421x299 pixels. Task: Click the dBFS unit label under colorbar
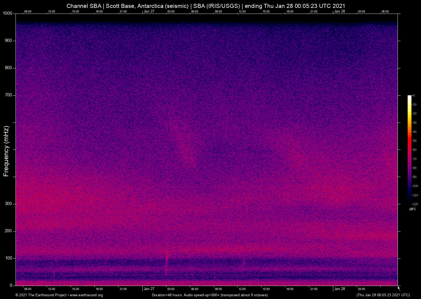pyautogui.click(x=412, y=209)
